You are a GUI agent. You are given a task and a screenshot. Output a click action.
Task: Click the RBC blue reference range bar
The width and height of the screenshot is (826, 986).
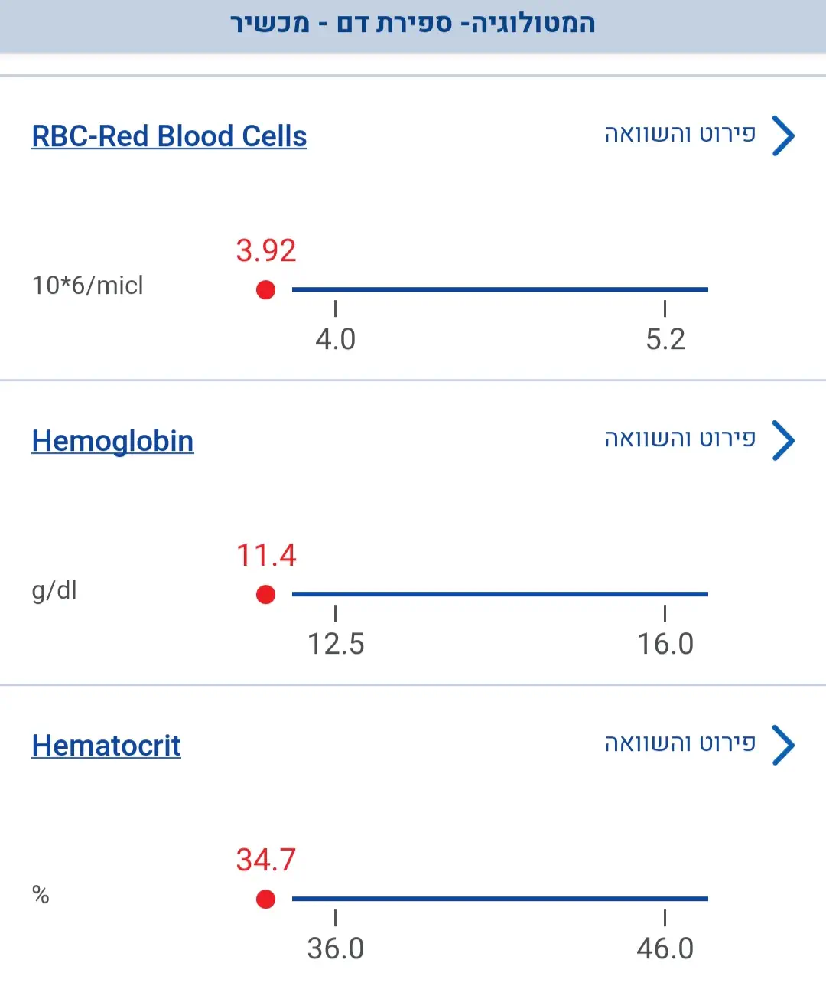tap(499, 289)
